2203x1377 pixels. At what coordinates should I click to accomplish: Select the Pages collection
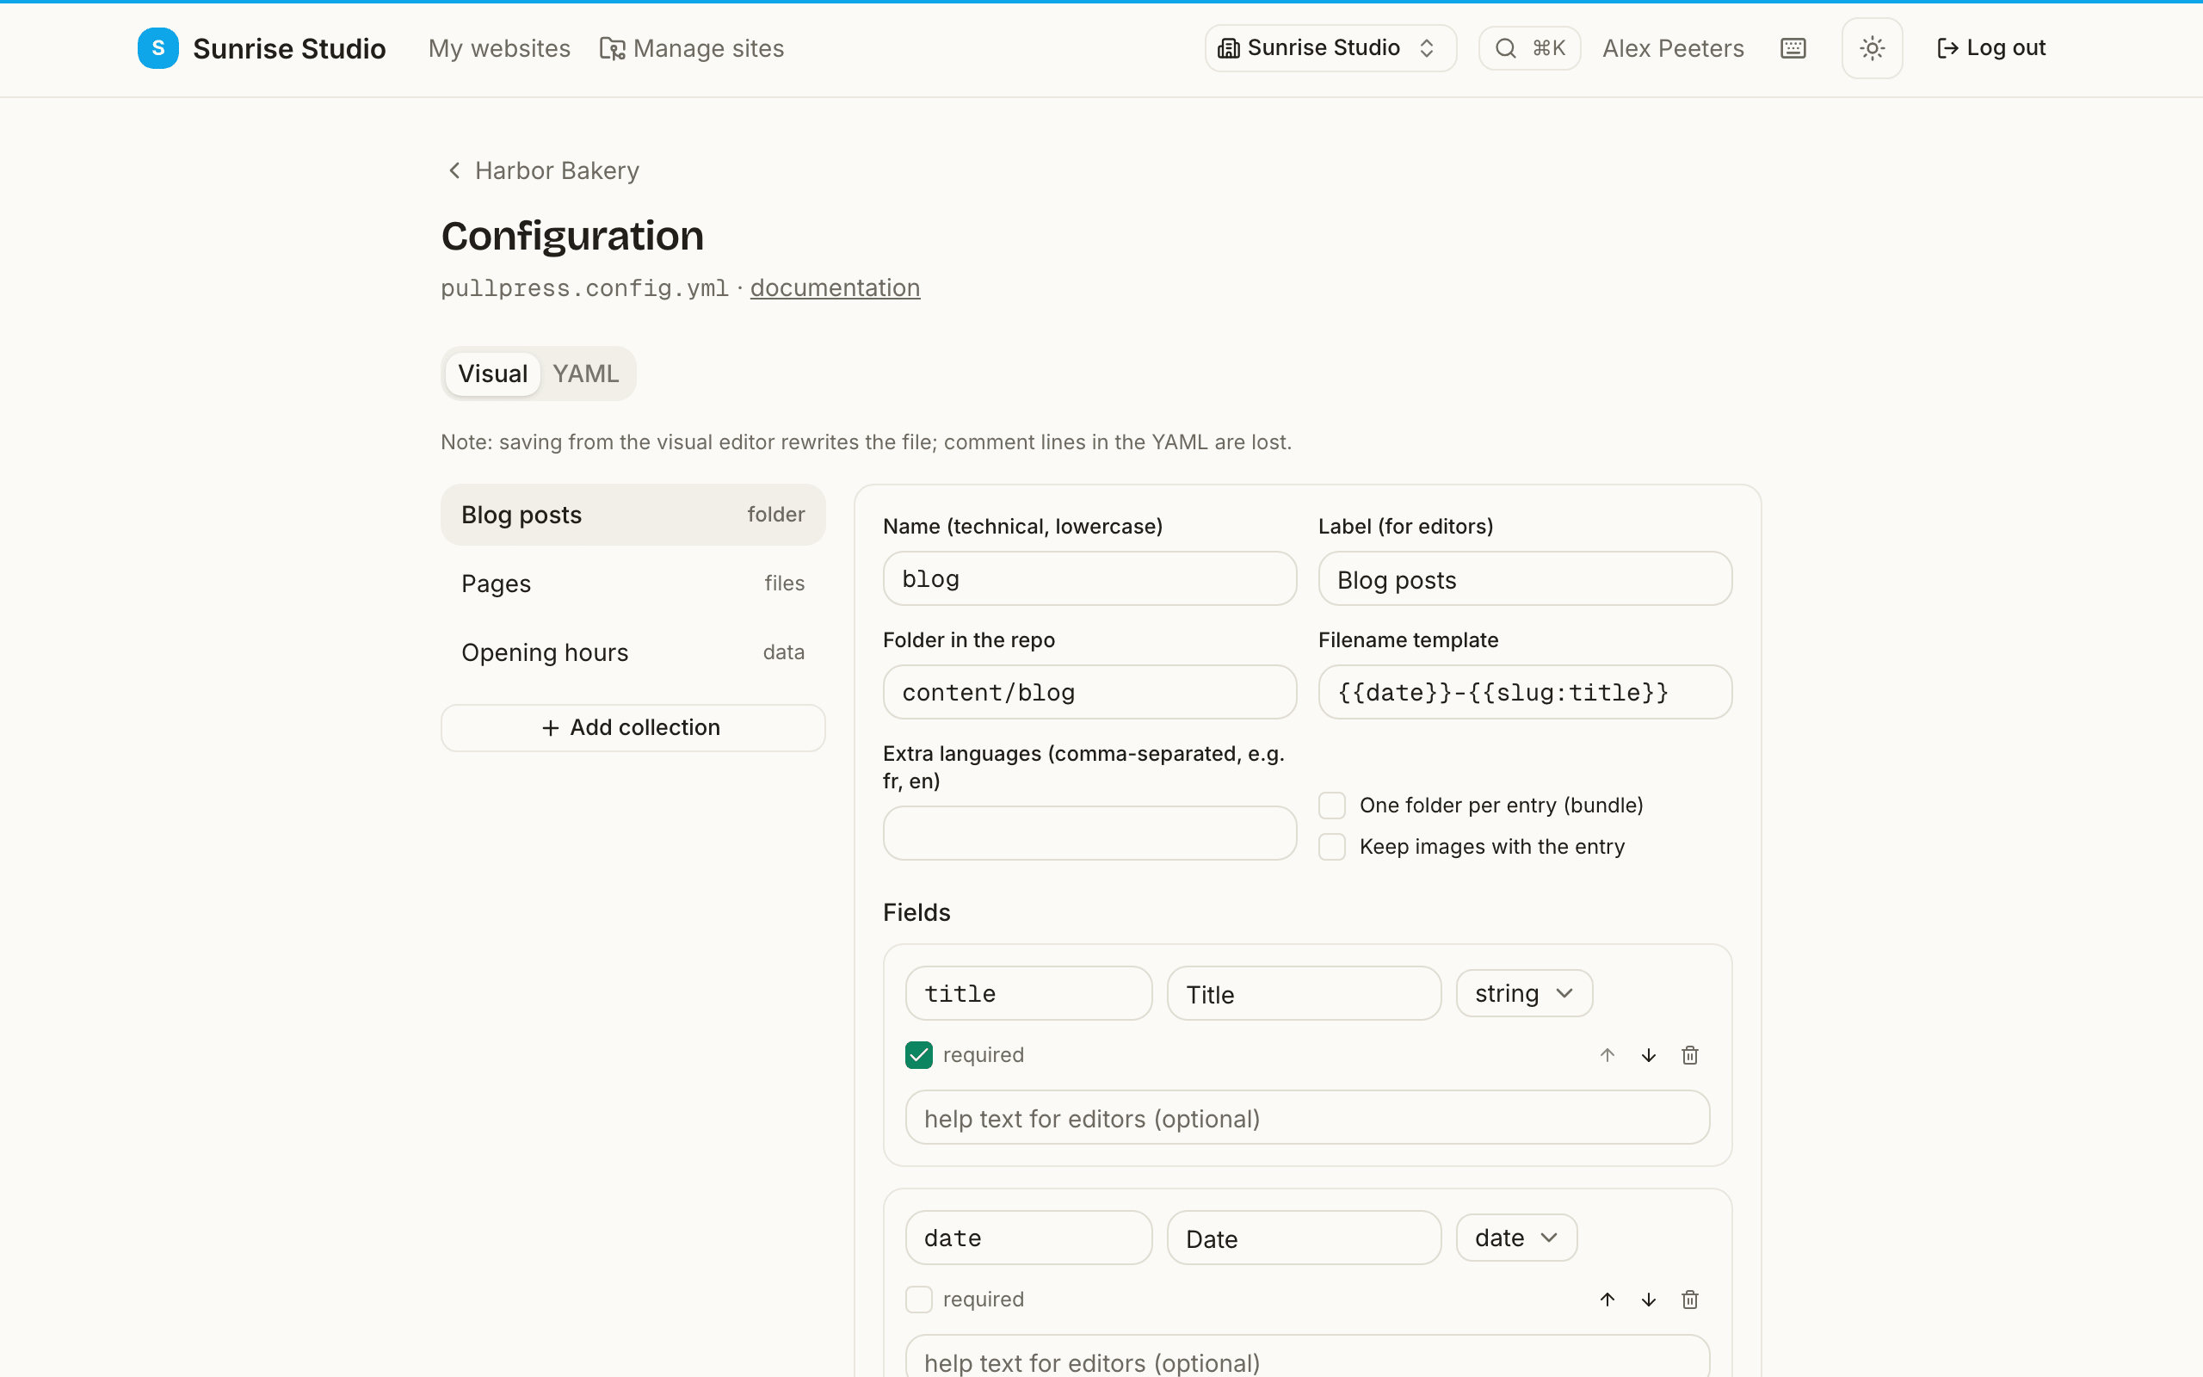(x=633, y=584)
